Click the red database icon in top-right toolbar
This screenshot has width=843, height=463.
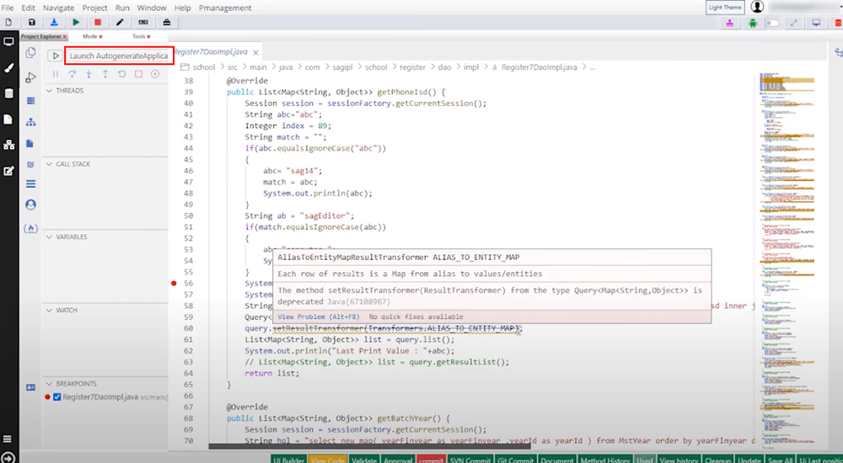tap(838, 23)
